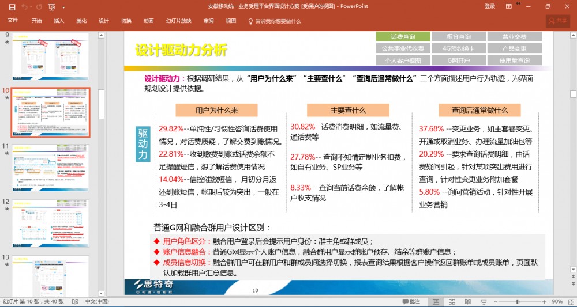Screen dimensions: 577x307
Task: Click the Undo arrow icon
Action: pos(25,7)
